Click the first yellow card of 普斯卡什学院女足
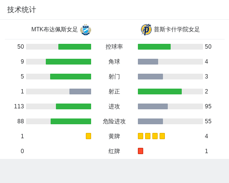The height and width of the screenshot is (183, 229). (x=140, y=136)
